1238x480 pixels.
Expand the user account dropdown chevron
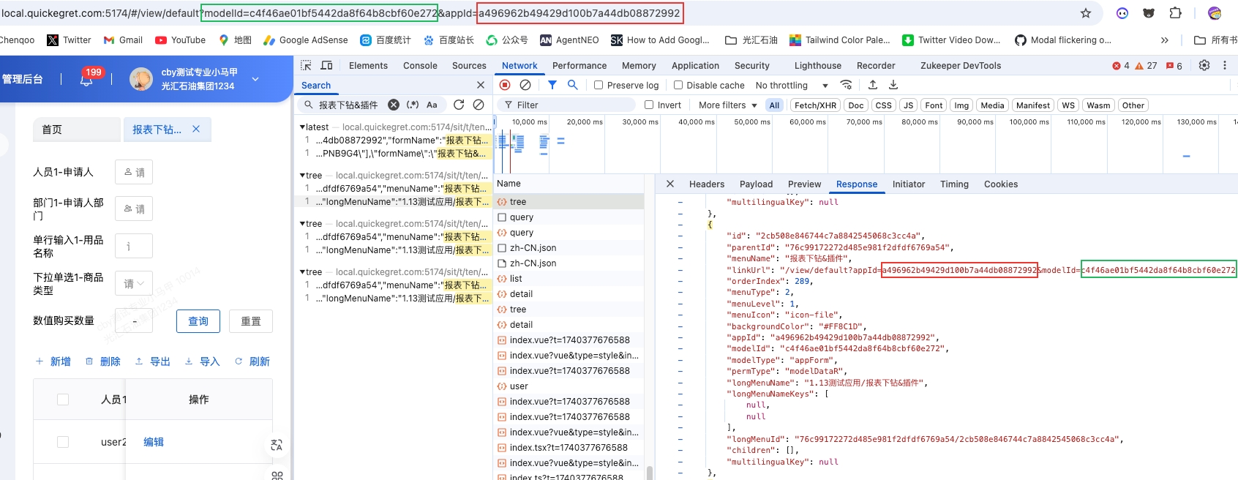click(255, 79)
